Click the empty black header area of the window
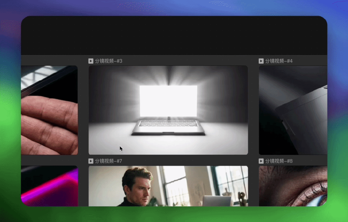Screen dimensions: 348x222 [174, 35]
